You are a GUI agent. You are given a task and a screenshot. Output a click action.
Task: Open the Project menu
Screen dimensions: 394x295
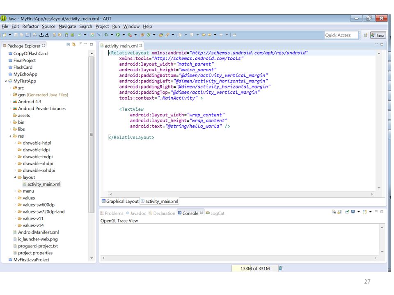coord(102,26)
